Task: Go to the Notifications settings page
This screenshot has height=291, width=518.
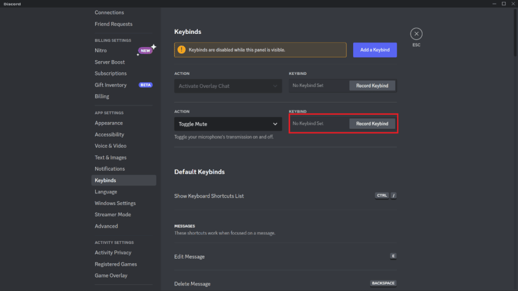Action: (x=110, y=168)
